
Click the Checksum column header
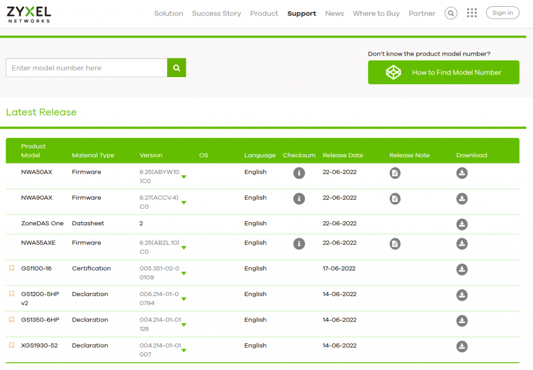[x=299, y=155]
